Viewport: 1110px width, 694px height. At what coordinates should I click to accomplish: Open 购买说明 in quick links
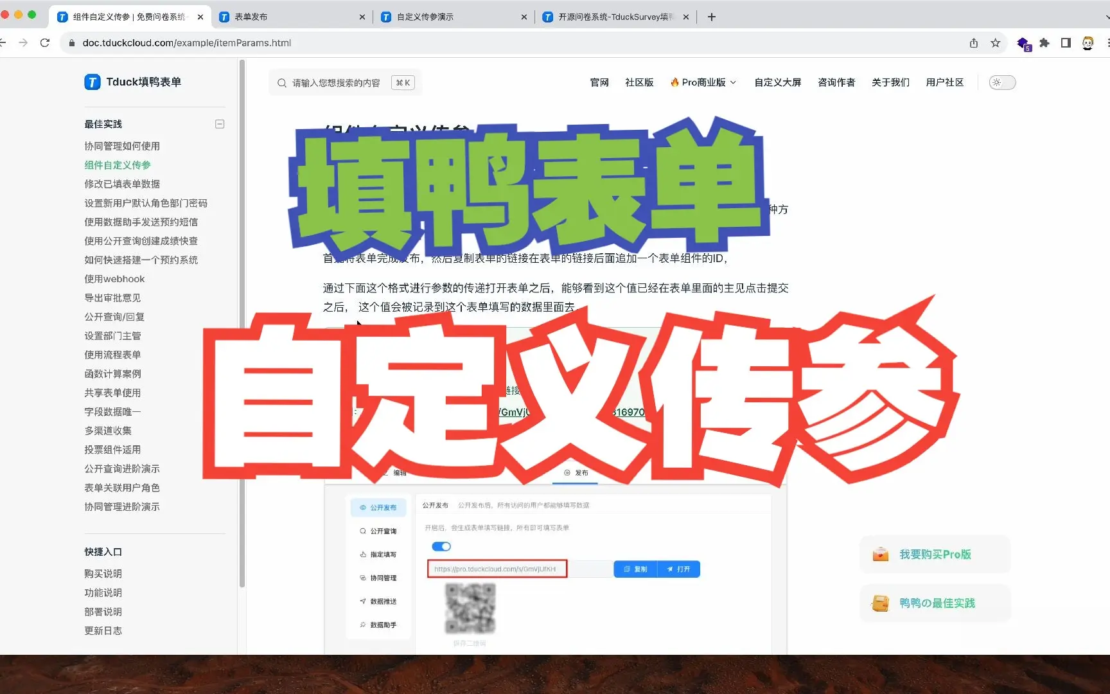[x=103, y=573]
